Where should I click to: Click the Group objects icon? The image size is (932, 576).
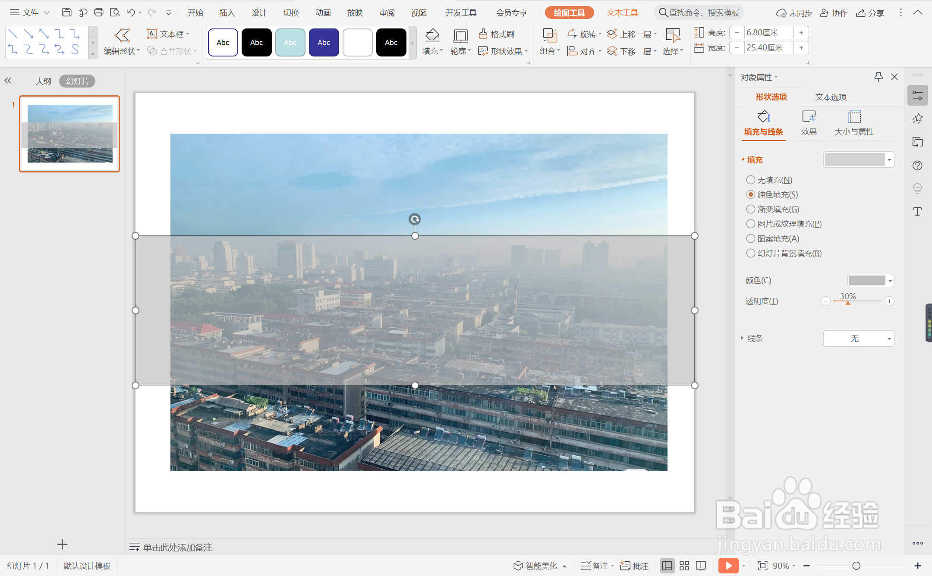550,35
